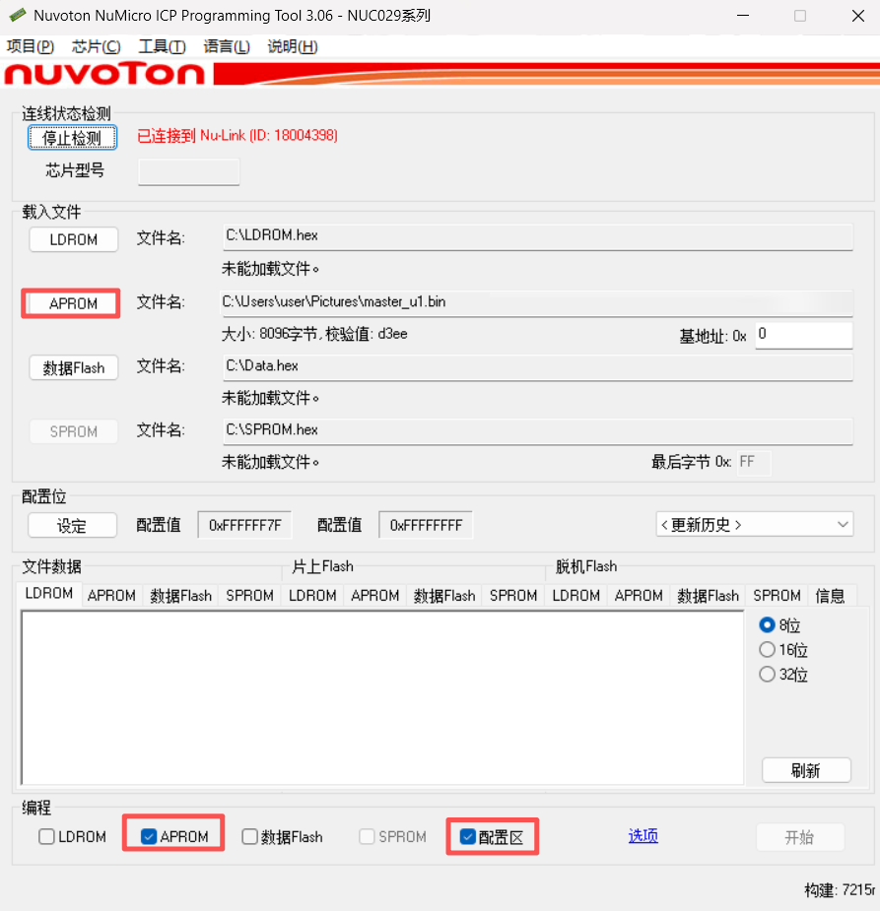Select the 32位 display option
The height and width of the screenshot is (911, 880).
click(x=767, y=675)
